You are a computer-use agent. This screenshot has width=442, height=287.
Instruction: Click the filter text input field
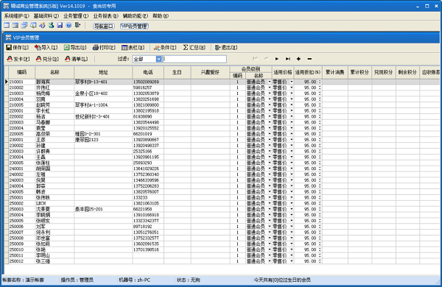click(194, 59)
